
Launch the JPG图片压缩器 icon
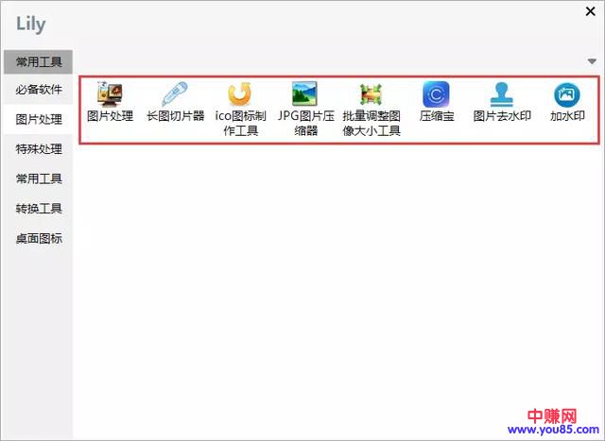pyautogui.click(x=305, y=93)
